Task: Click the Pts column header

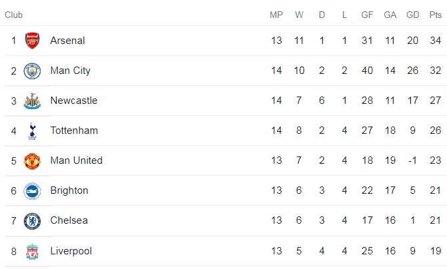Action: point(435,15)
